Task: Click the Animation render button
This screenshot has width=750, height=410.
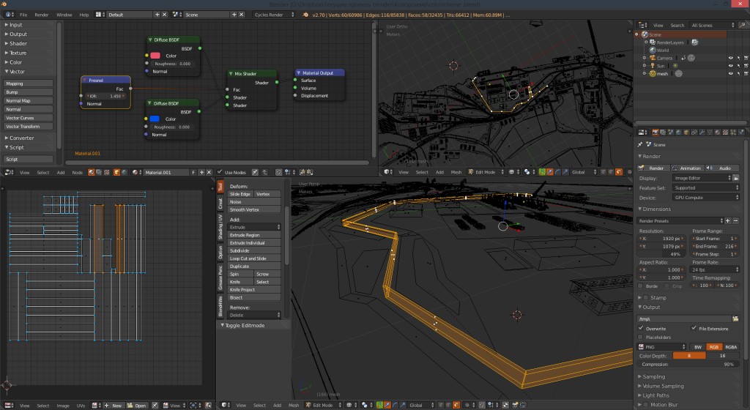Action: pos(687,168)
